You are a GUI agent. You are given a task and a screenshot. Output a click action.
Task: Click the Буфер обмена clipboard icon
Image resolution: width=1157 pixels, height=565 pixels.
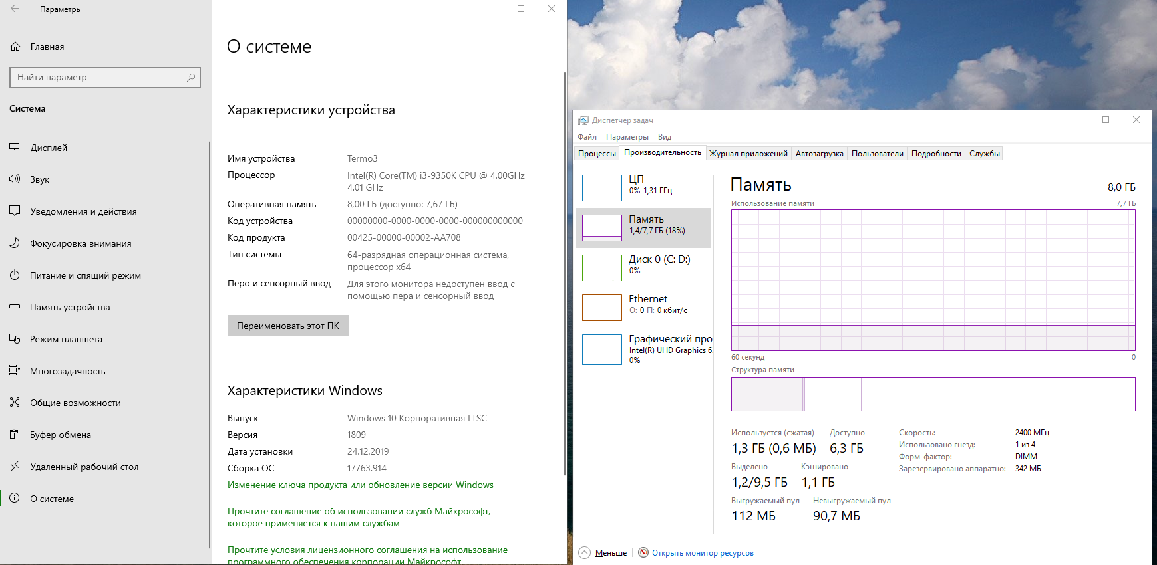tap(15, 434)
